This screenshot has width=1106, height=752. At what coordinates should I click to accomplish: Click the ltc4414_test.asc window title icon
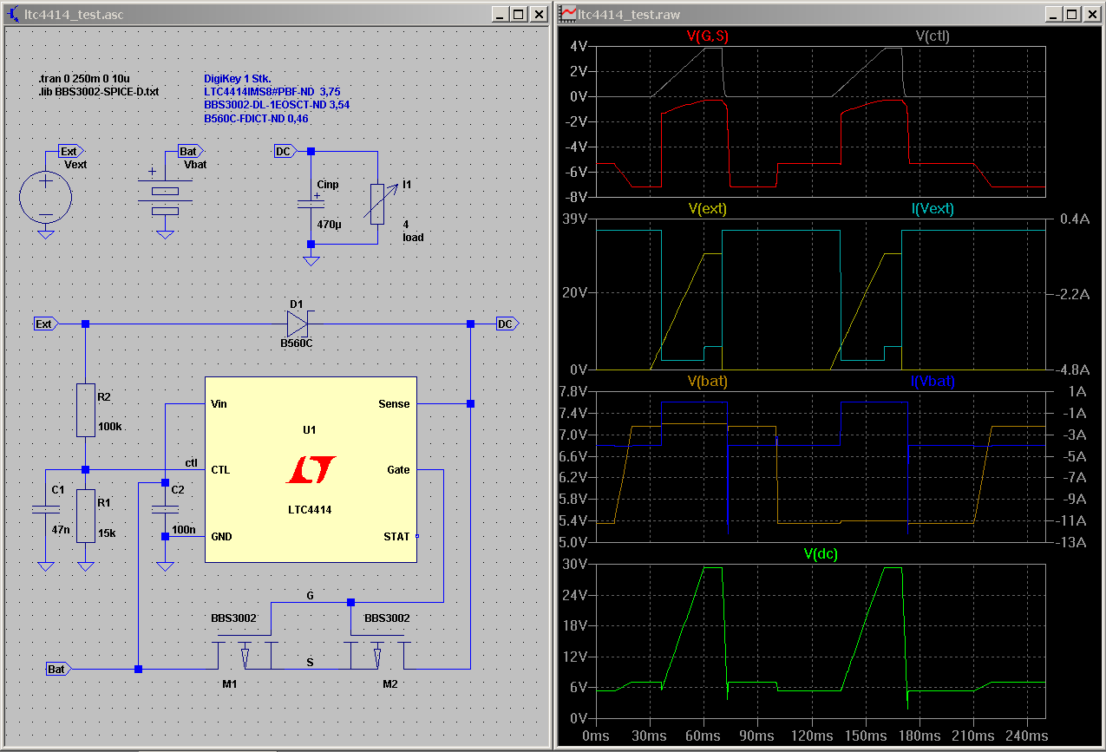point(15,14)
